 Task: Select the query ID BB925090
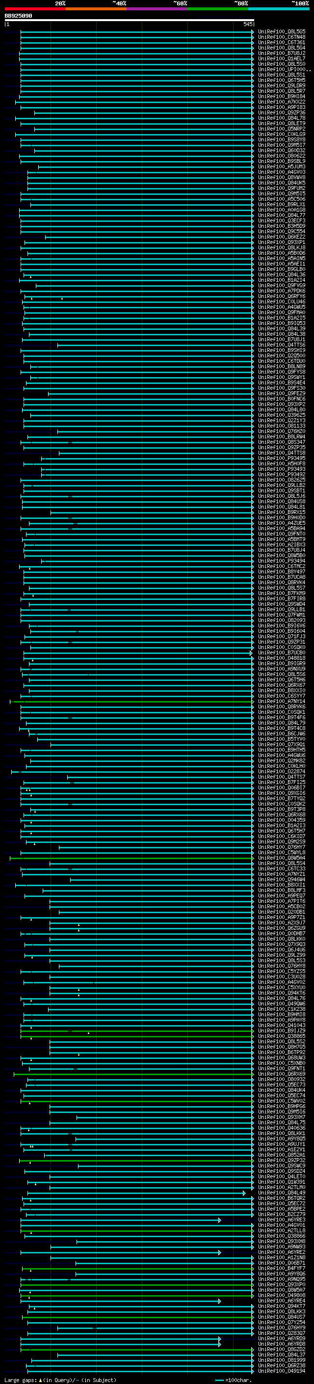(18, 16)
